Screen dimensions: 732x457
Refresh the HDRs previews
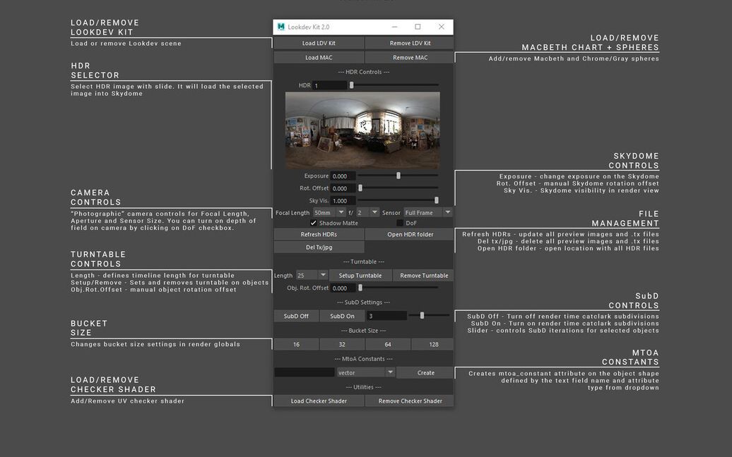tap(318, 233)
